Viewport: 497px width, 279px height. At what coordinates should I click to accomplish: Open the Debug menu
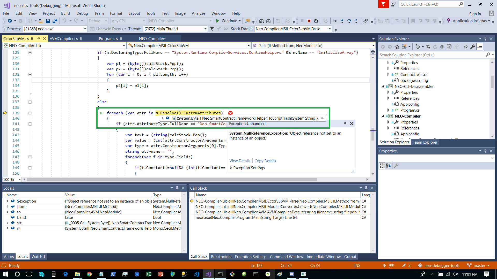tap(82, 13)
